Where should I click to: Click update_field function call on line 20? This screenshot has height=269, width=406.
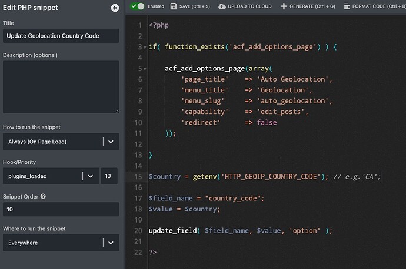point(172,230)
